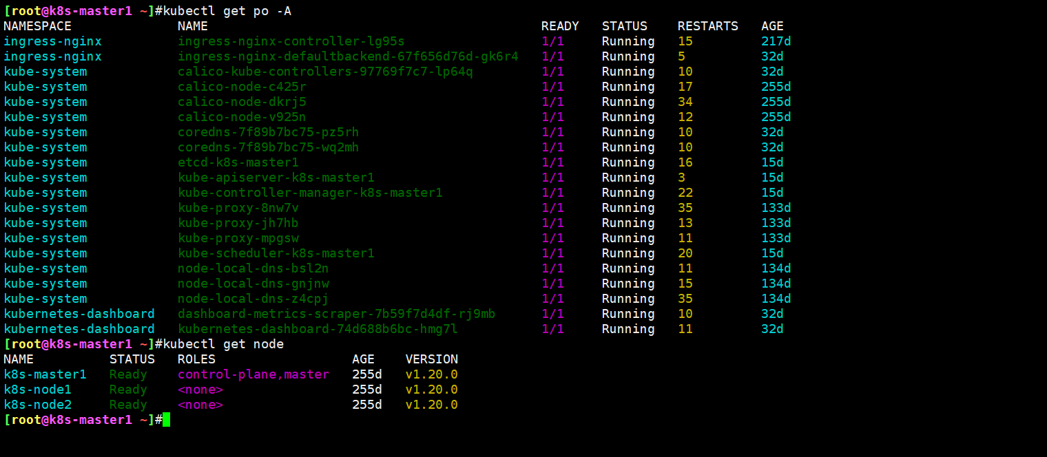Click kube-controller-manager-k8s-master1 pod name
1047x457 pixels.
310,193
